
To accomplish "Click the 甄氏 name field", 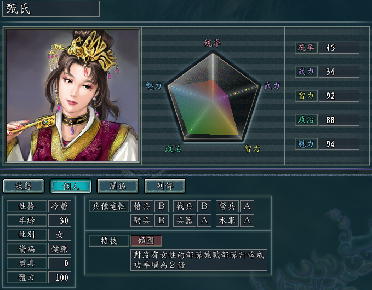I will tap(51, 9).
